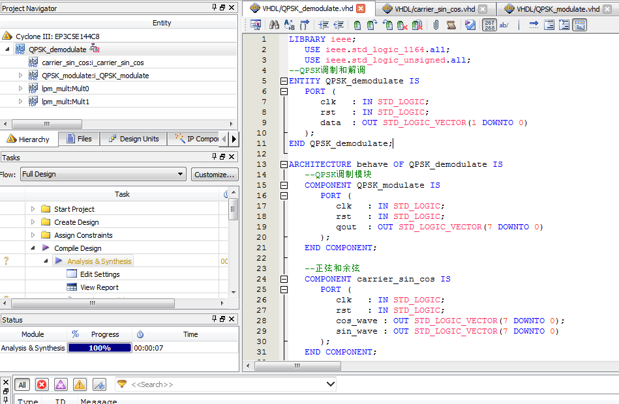
Task: Toggle the All messages filter button
Action: [22, 384]
